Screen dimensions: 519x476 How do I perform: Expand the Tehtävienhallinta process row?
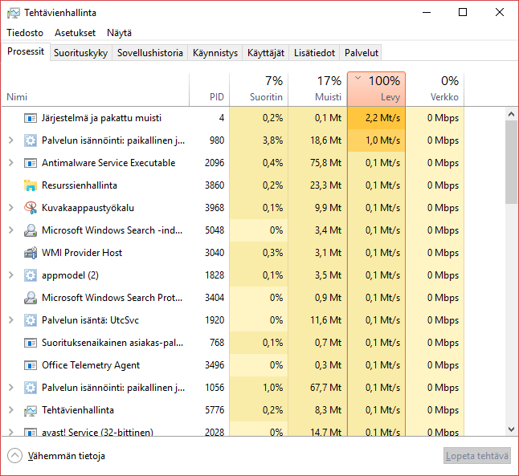click(11, 410)
